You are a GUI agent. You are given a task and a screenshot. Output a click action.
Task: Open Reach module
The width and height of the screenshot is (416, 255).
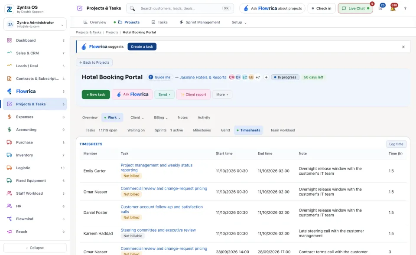tap(35, 232)
